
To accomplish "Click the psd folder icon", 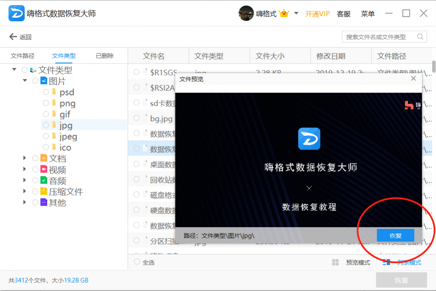I will tap(54, 92).
